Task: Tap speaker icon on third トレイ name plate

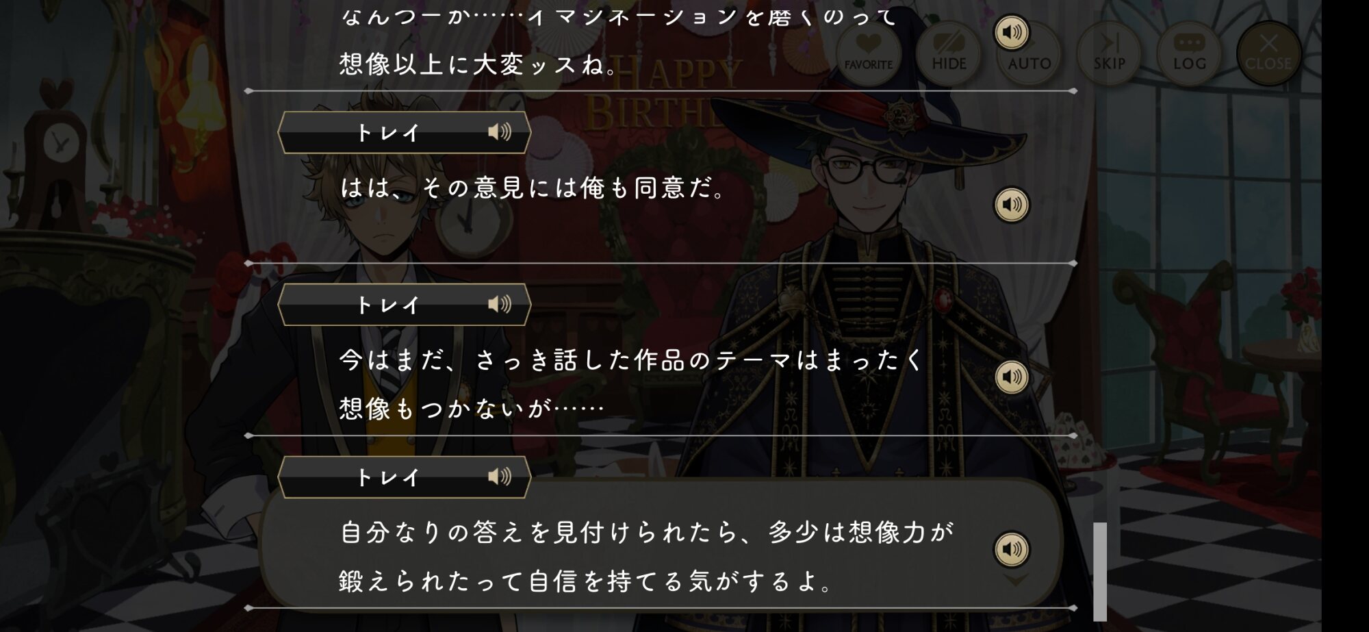Action: click(x=499, y=477)
